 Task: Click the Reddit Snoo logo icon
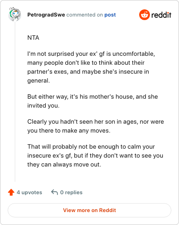(x=145, y=15)
